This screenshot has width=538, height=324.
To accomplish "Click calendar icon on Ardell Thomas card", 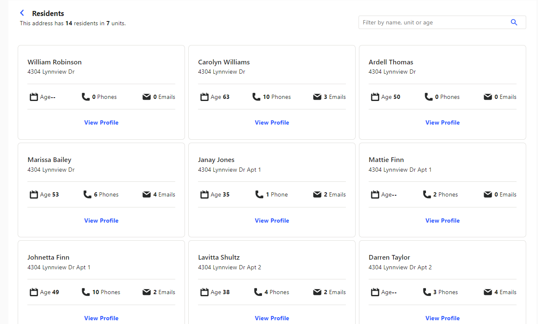I will click(375, 97).
